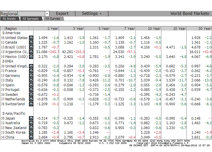Click Australia 15 Year yield 1.103
Screen dimensions: 212x152
point(171,123)
